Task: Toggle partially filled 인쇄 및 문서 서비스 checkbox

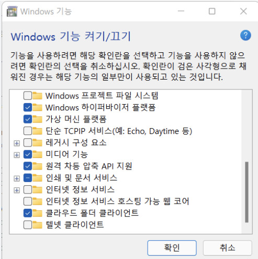Action: tap(28, 178)
